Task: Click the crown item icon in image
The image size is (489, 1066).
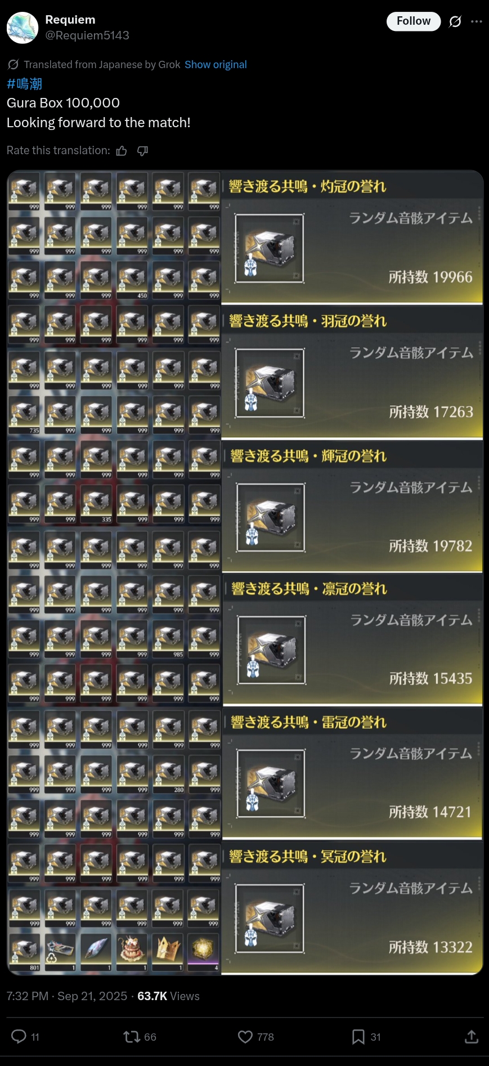Action: coord(168,950)
